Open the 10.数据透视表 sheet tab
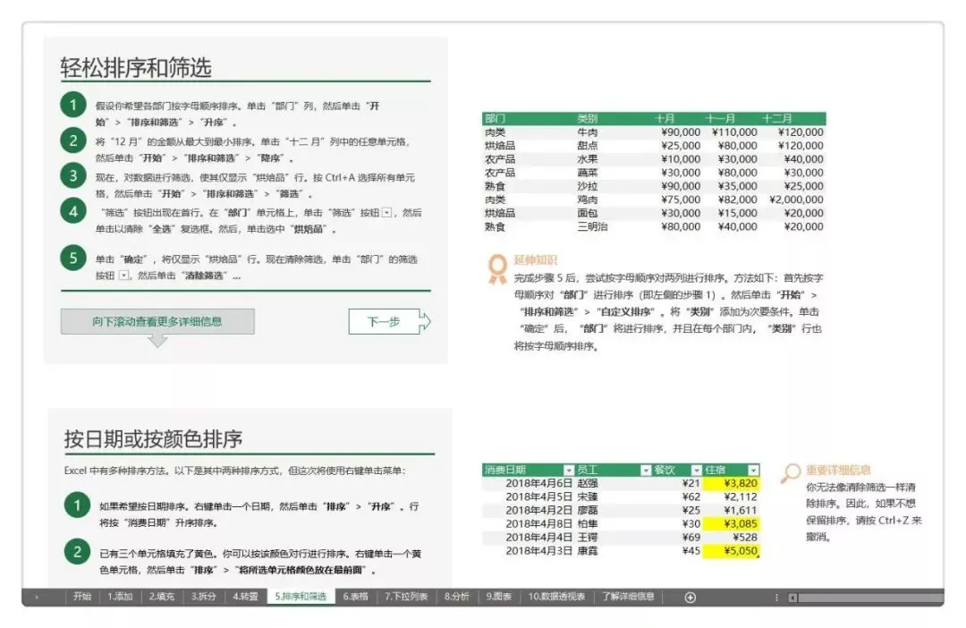 pos(556,597)
